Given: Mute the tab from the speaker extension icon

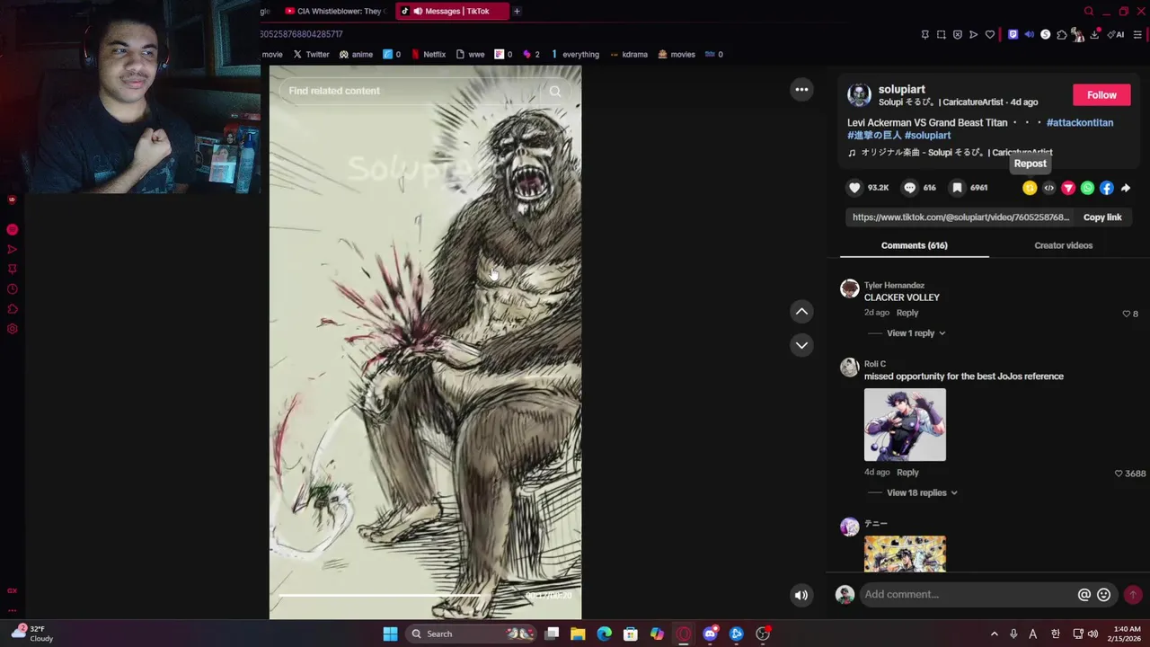Looking at the screenshot, I should [x=1030, y=35].
